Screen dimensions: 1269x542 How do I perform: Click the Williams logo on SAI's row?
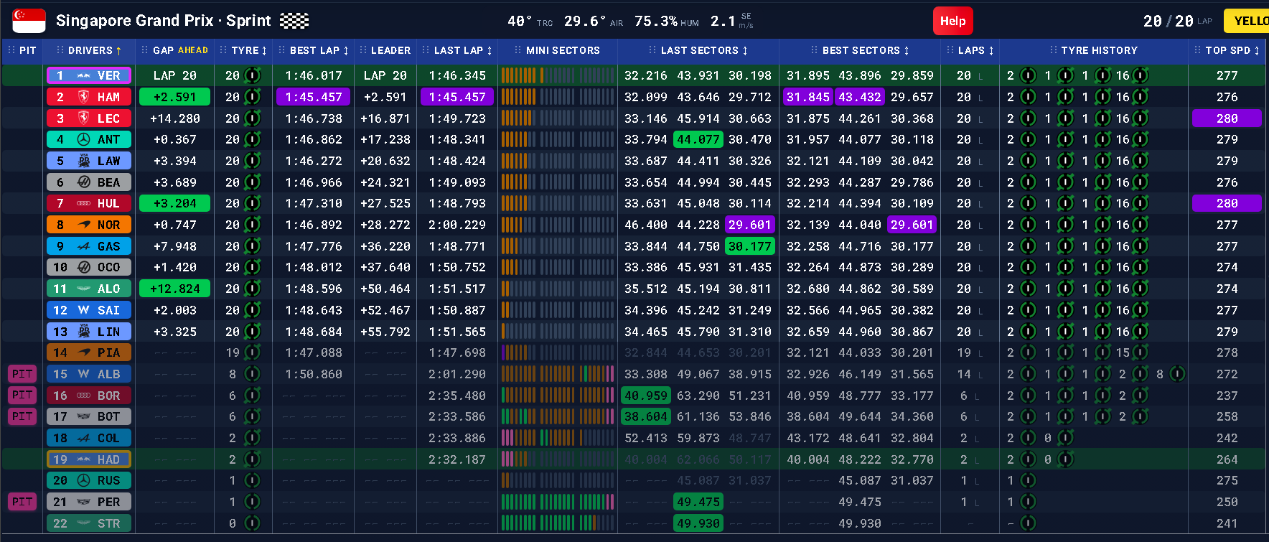tap(84, 310)
